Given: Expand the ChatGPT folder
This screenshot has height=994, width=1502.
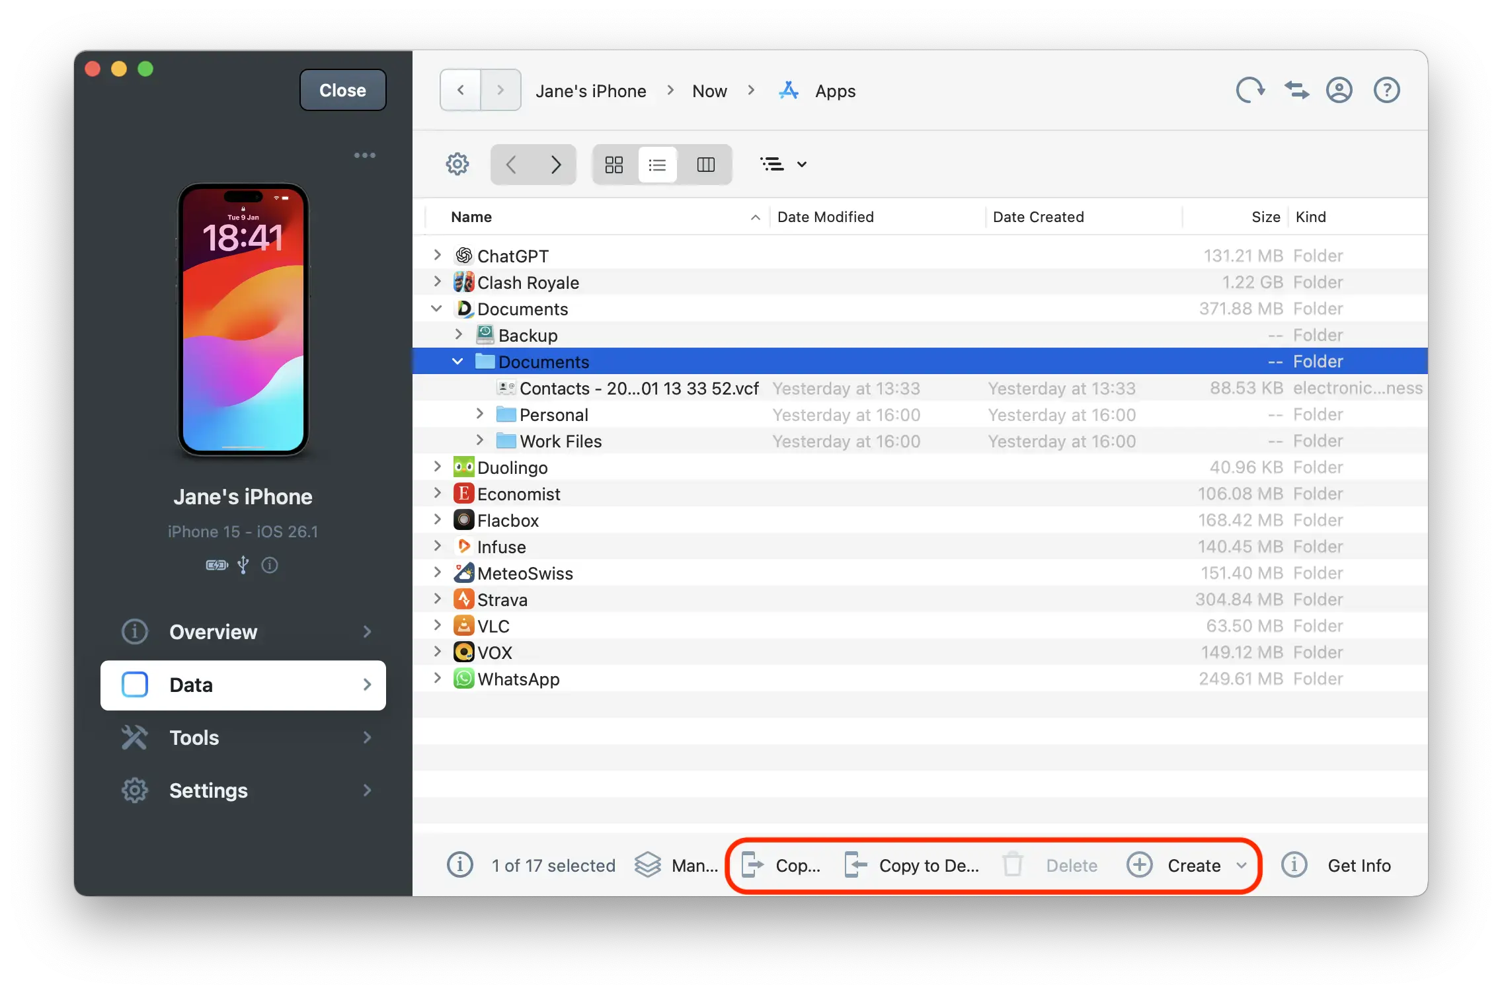Looking at the screenshot, I should [x=437, y=255].
